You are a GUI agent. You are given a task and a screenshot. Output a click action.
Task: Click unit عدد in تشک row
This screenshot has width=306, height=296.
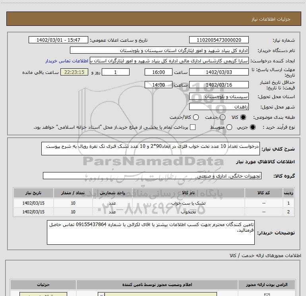coord(112,203)
